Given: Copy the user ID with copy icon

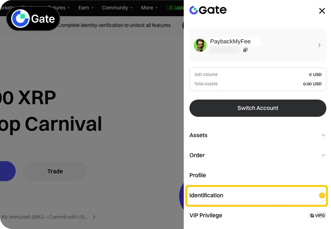Looking at the screenshot, I should (245, 50).
